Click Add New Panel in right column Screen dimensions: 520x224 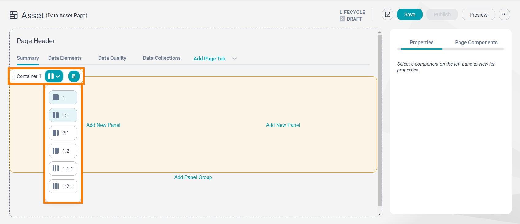(x=283, y=125)
